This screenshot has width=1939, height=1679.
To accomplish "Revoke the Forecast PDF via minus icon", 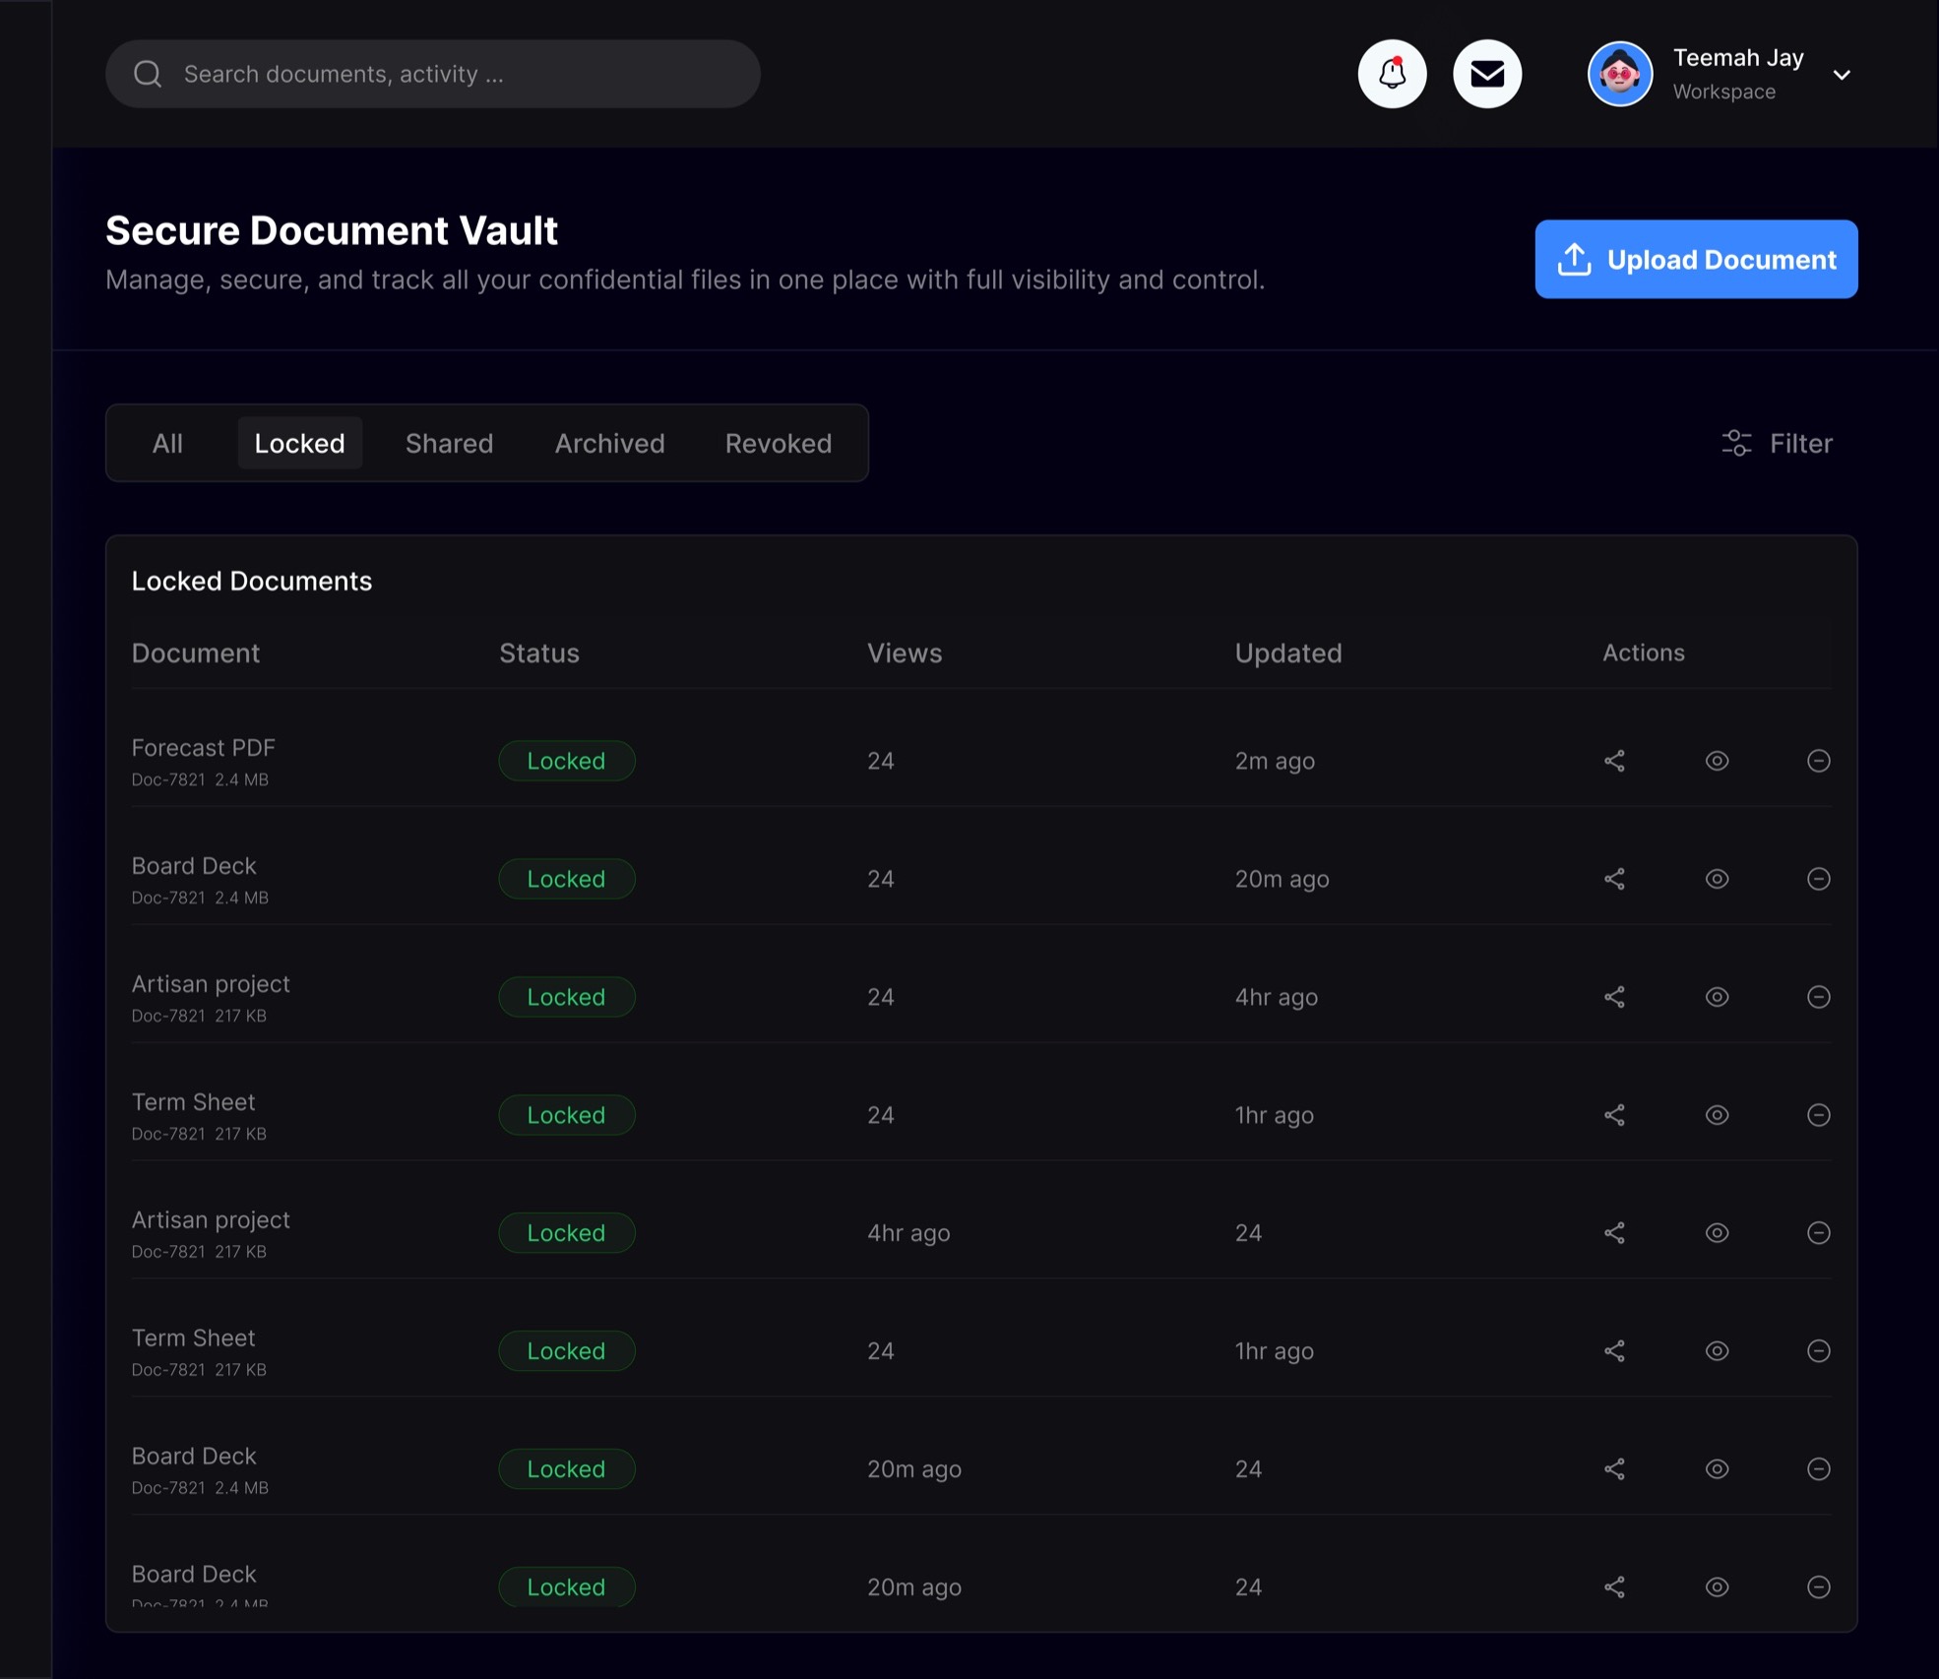I will (x=1819, y=761).
